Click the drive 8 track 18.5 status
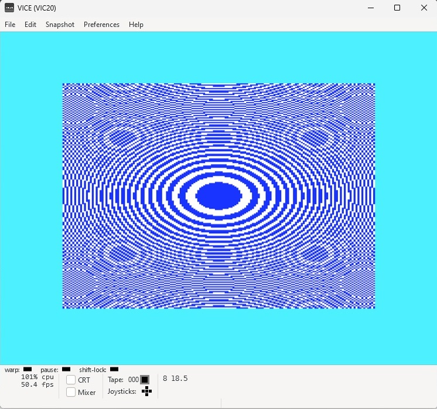437x409 pixels. [x=175, y=379]
